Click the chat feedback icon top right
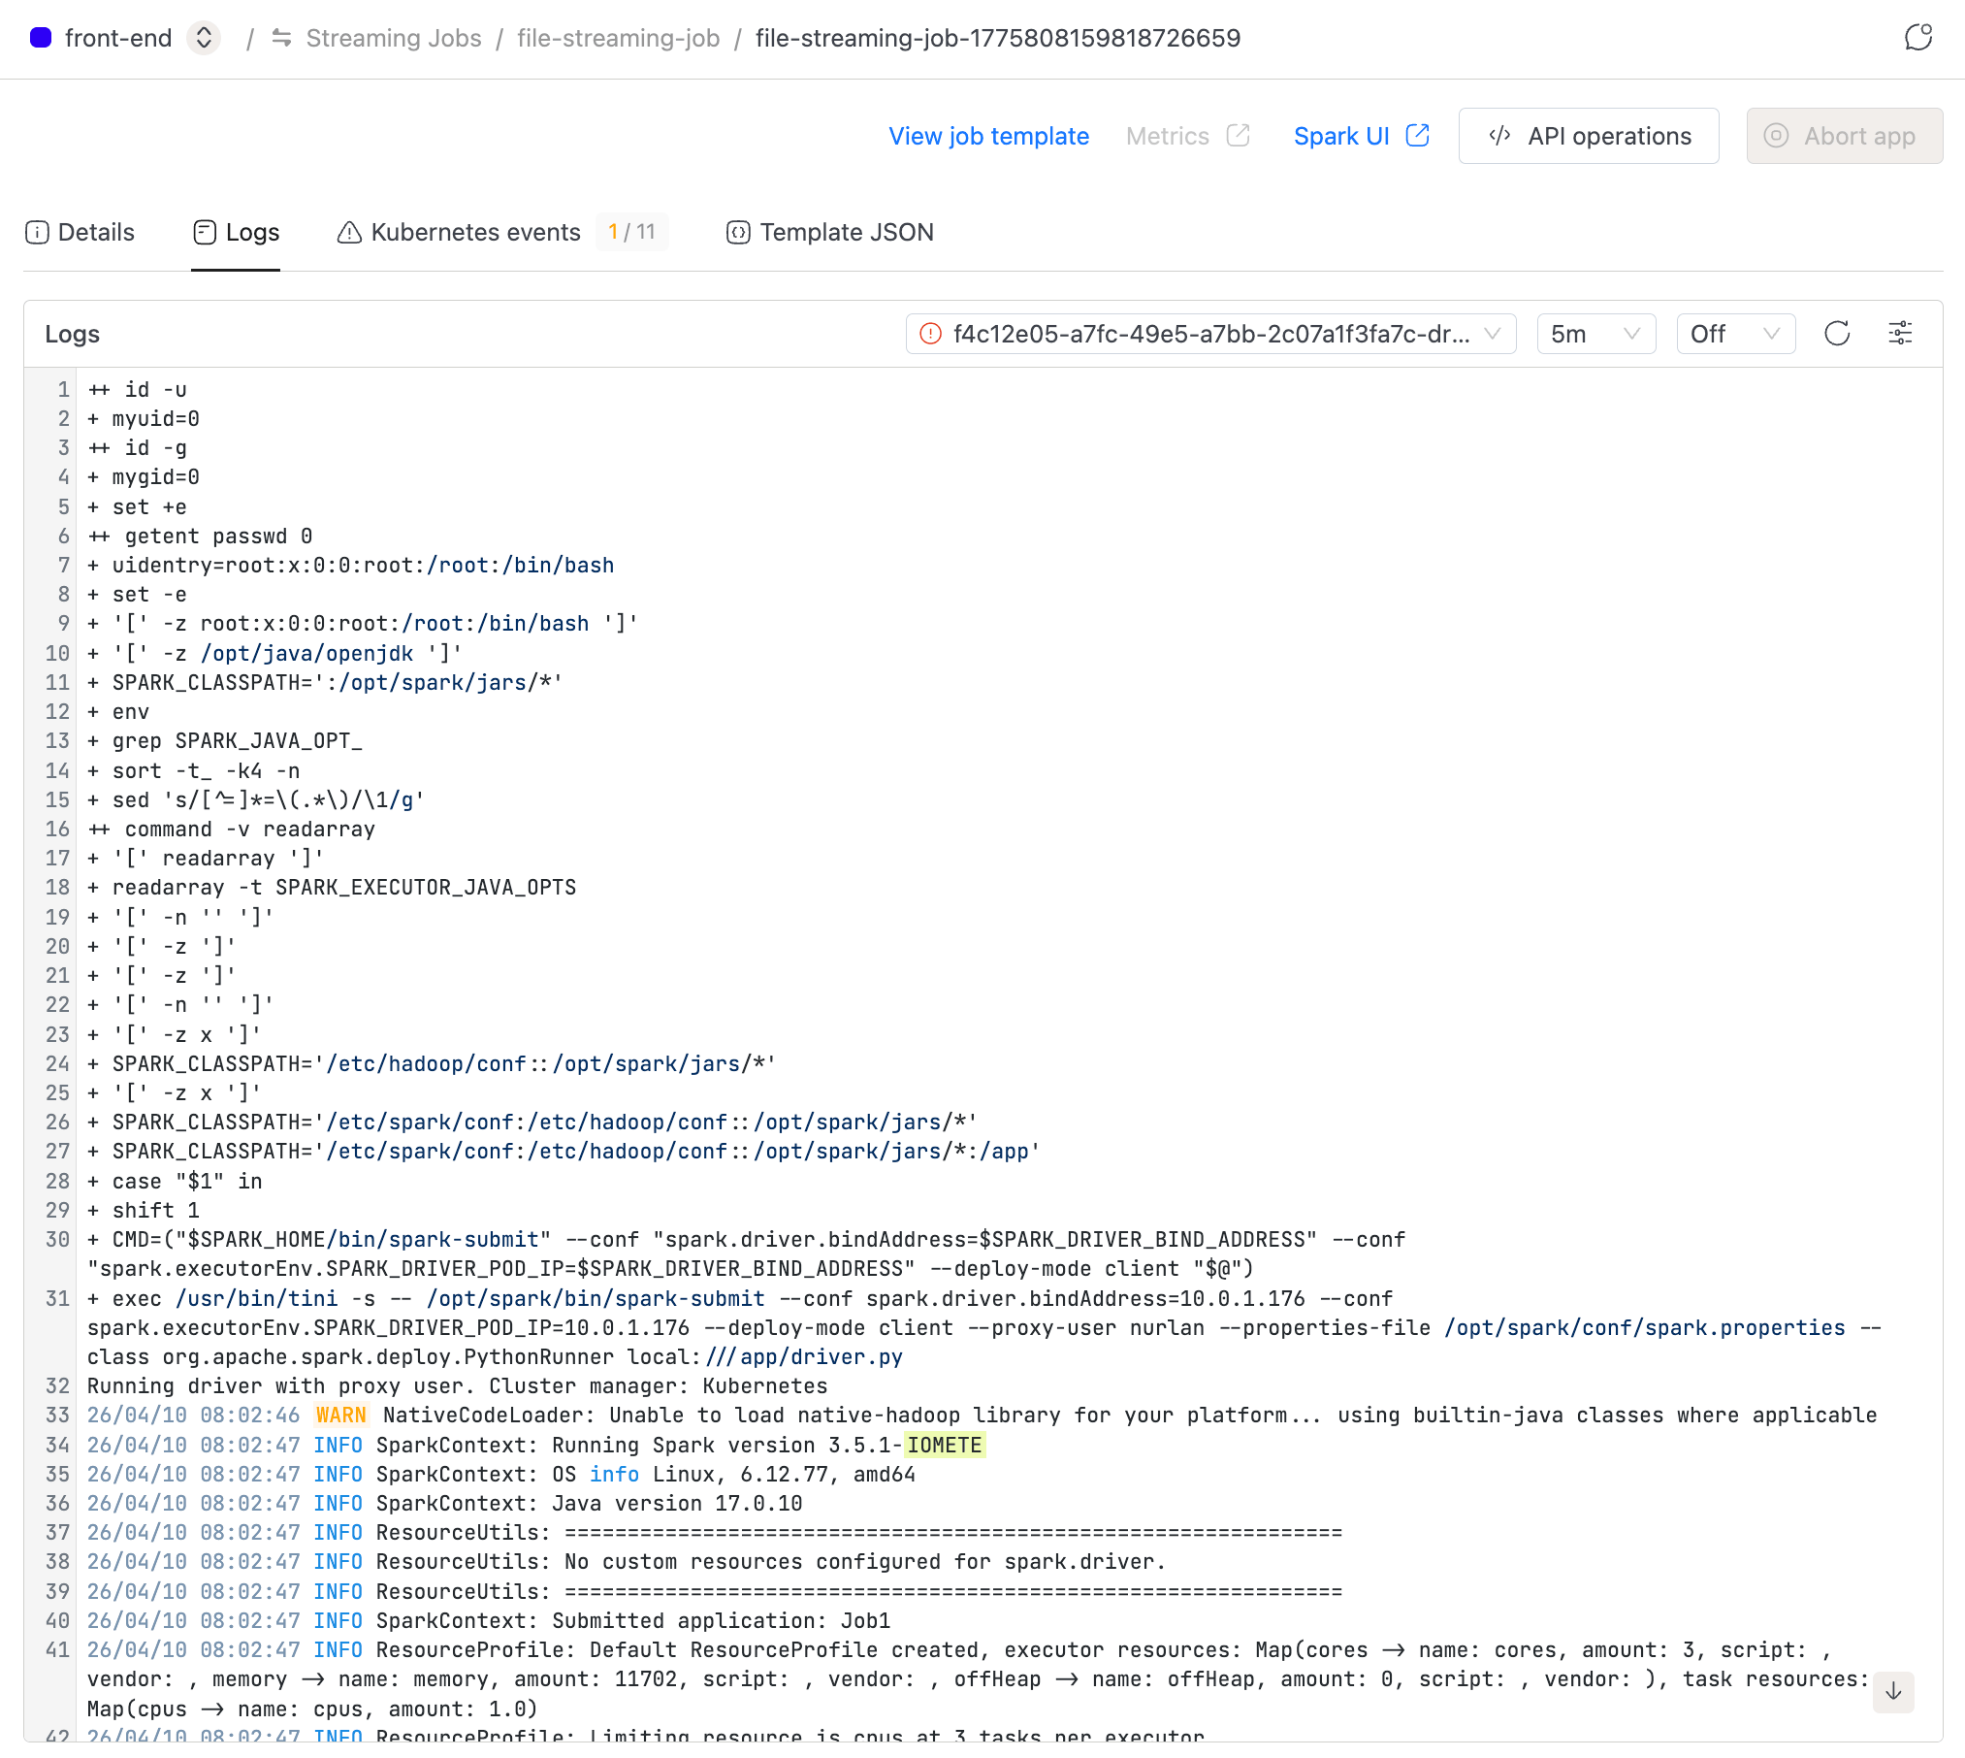This screenshot has width=1965, height=1758. point(1917,38)
